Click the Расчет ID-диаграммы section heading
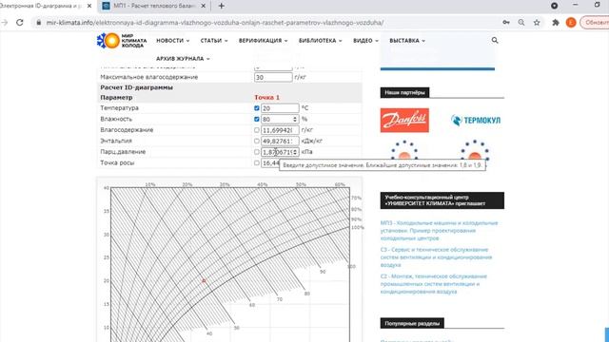 coord(136,87)
